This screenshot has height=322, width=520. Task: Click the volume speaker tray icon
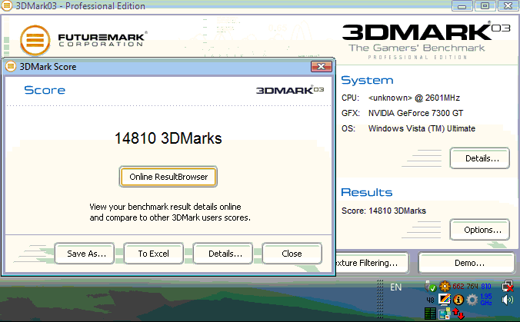(x=507, y=300)
